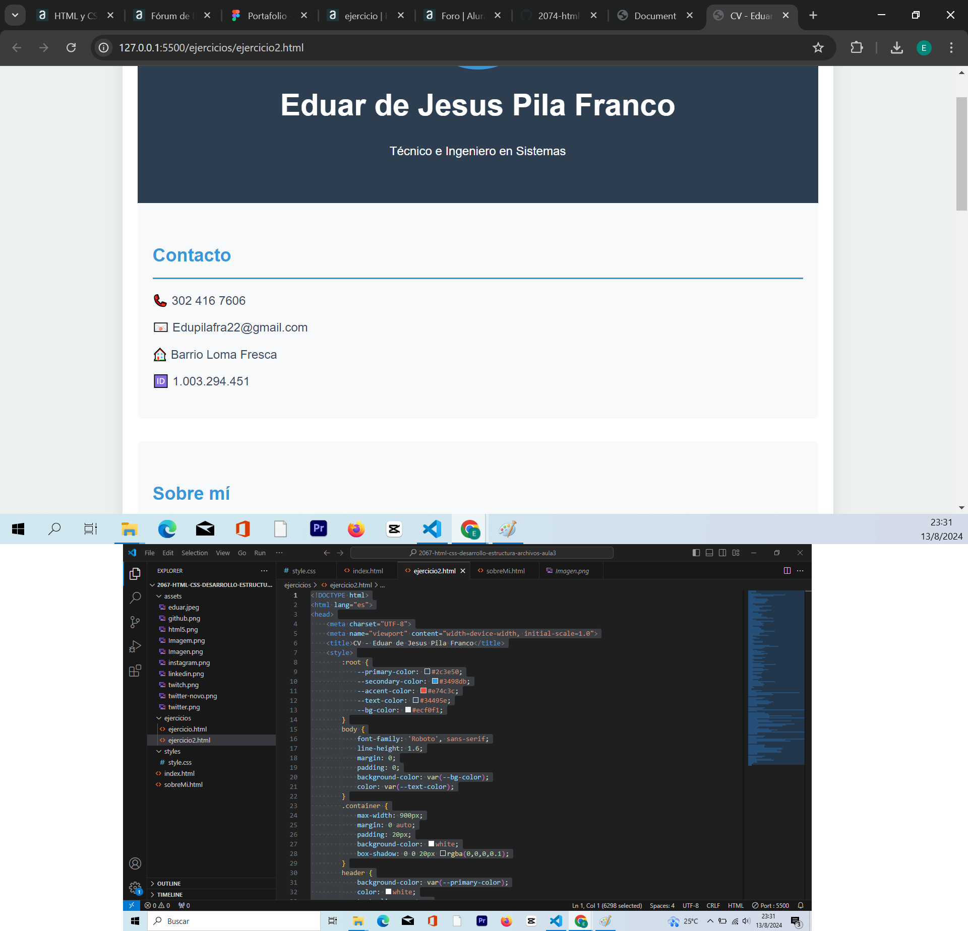Click the VS Code go-back arrow
The height and width of the screenshot is (931, 968).
[327, 553]
